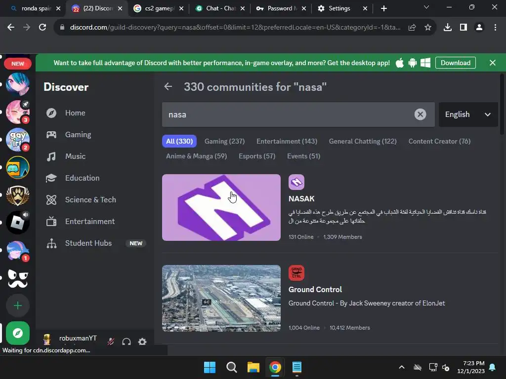Screen dimensions: 506x379
Task: Filter by Content Creator (76)
Action: 439,141
